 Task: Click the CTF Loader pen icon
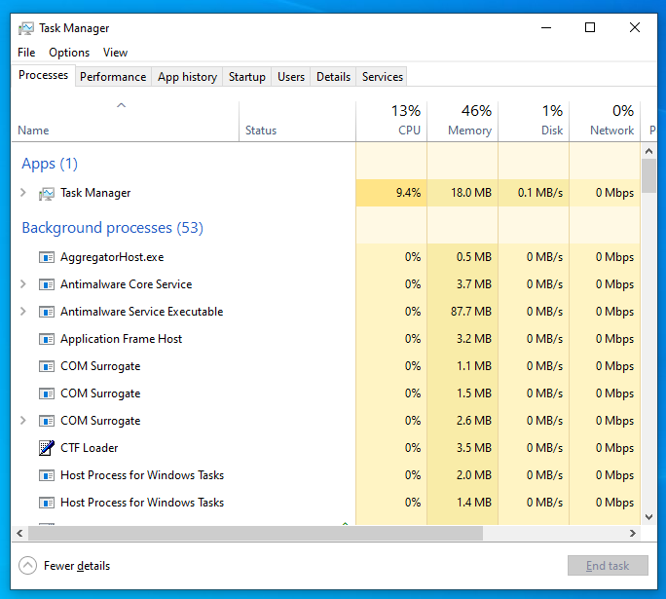click(x=47, y=448)
